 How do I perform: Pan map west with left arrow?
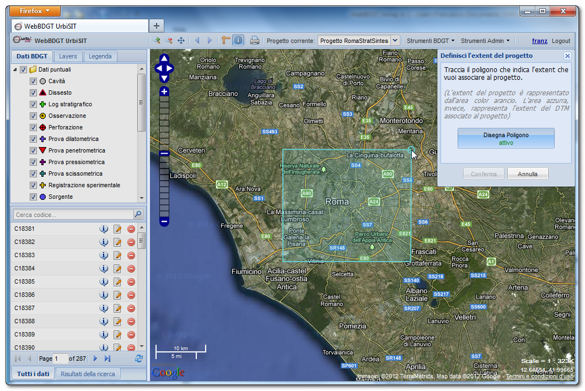(159, 68)
